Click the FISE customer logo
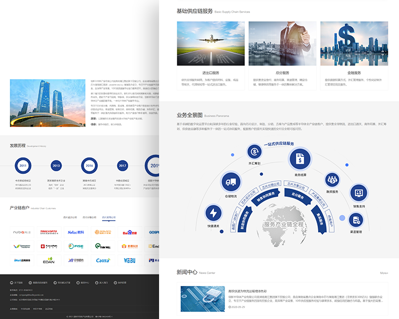Image resolution: width=399 pixels, height=319 pixels. tap(76, 246)
